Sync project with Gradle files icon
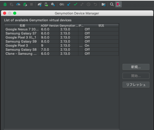The height and width of the screenshot is (130, 154). tap(40, 4)
